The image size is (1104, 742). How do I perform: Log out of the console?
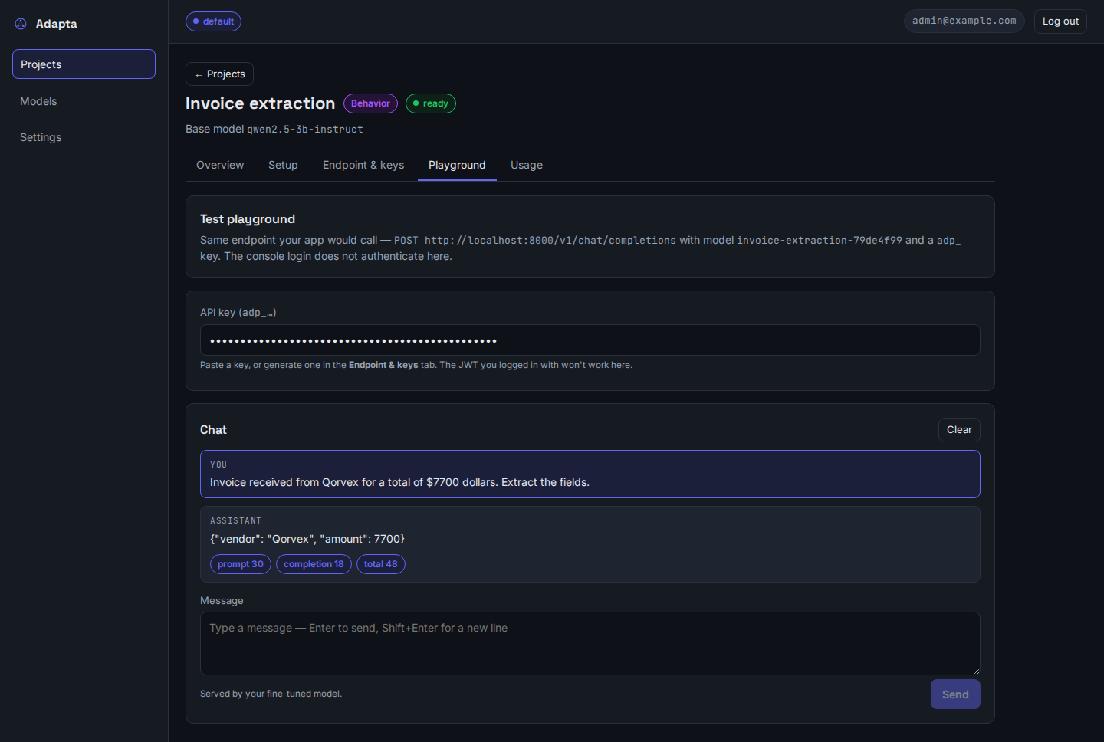pos(1060,21)
